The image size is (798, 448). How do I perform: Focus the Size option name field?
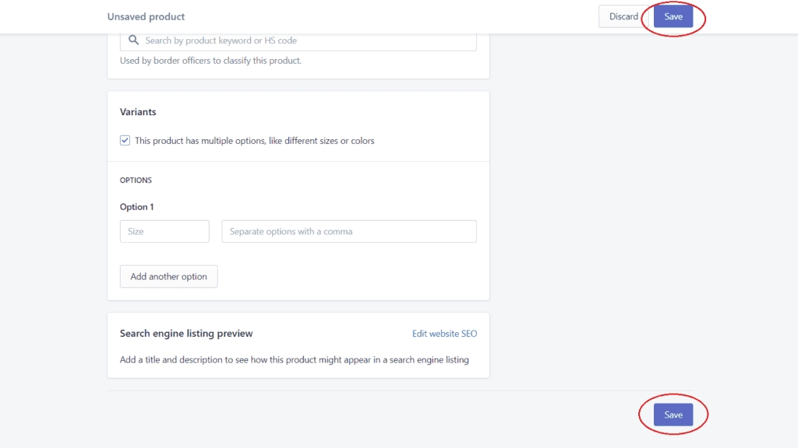164,231
